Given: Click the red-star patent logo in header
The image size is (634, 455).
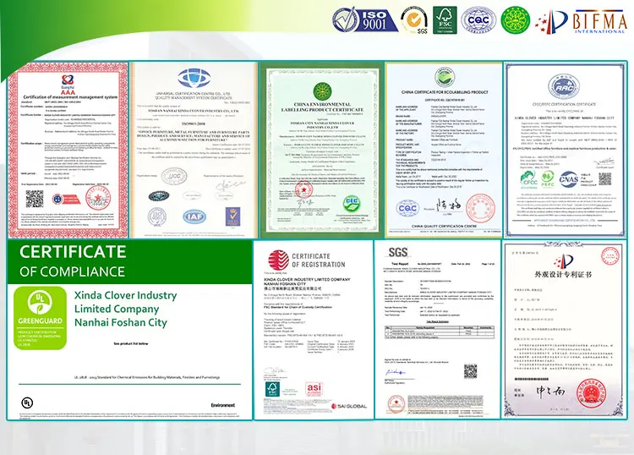Looking at the screenshot, I should pyautogui.click(x=551, y=22).
